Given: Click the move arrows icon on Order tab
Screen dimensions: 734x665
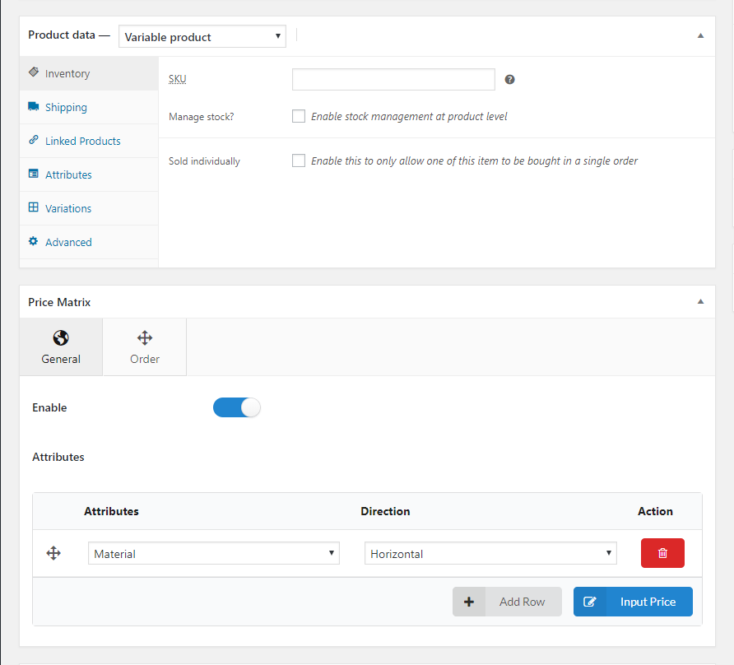Looking at the screenshot, I should tap(144, 338).
